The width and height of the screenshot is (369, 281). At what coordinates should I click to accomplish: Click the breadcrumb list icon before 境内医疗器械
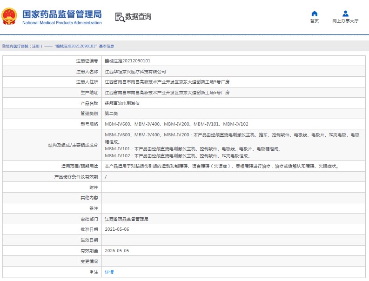pyautogui.click(x=4, y=46)
